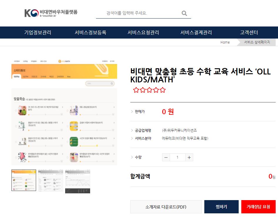278x221 pixels.
Task: Click the K-voucher platform logo
Action: point(51,13)
